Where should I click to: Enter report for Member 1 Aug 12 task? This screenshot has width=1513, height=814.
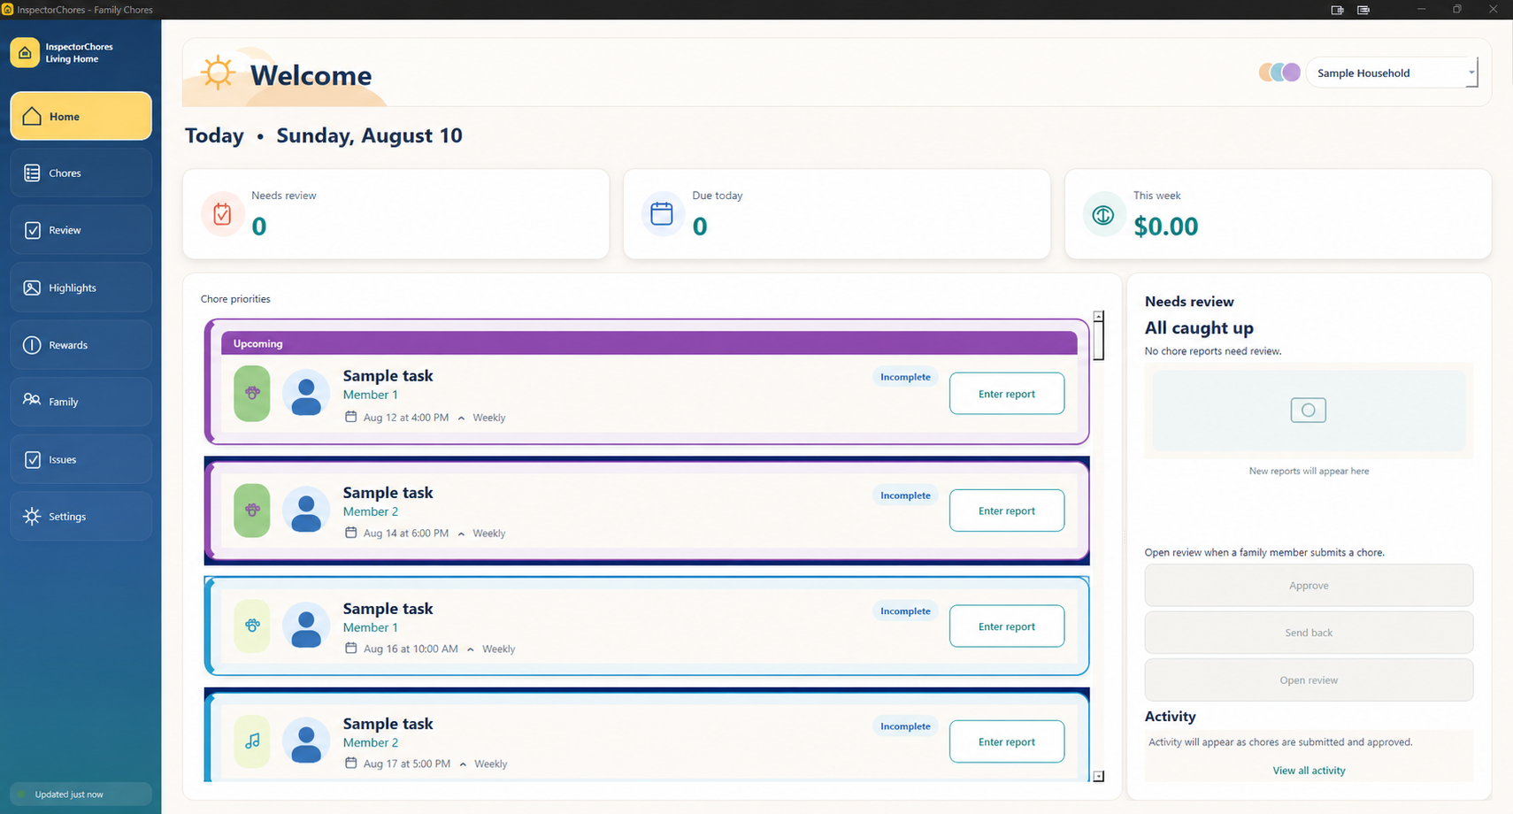1007,394
